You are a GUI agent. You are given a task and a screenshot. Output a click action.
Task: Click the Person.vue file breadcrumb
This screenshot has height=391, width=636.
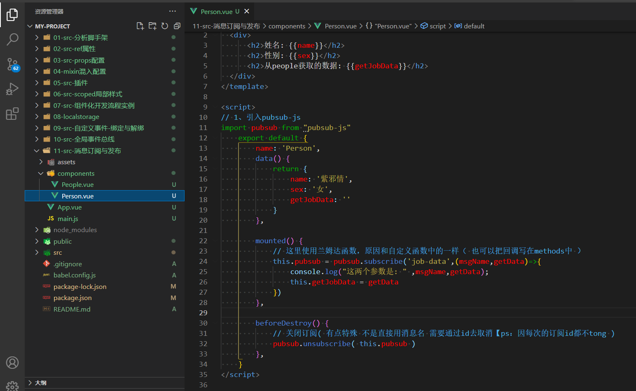point(340,26)
